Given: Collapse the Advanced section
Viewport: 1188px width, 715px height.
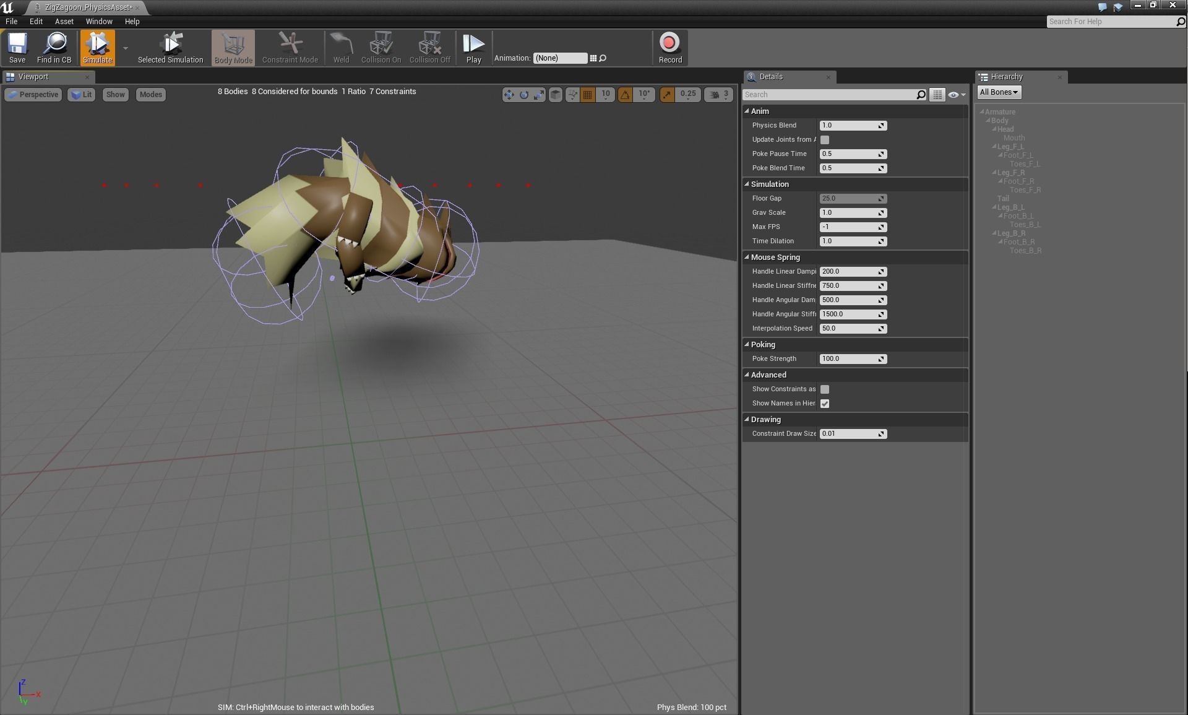Looking at the screenshot, I should [747, 375].
